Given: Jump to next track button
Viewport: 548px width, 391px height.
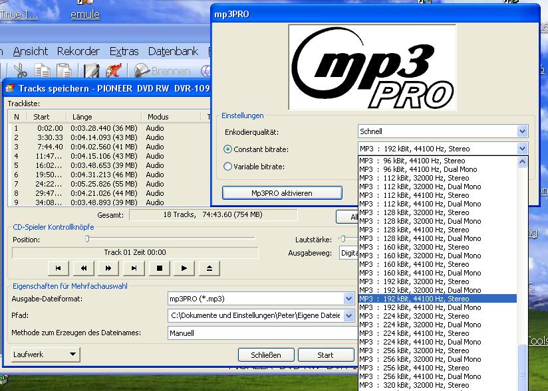Looking at the screenshot, I should coord(134,268).
